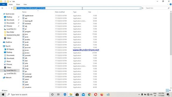This screenshot has height=97, width=172.
Task: Select Network in navigation pane
Action: pos(8,78)
